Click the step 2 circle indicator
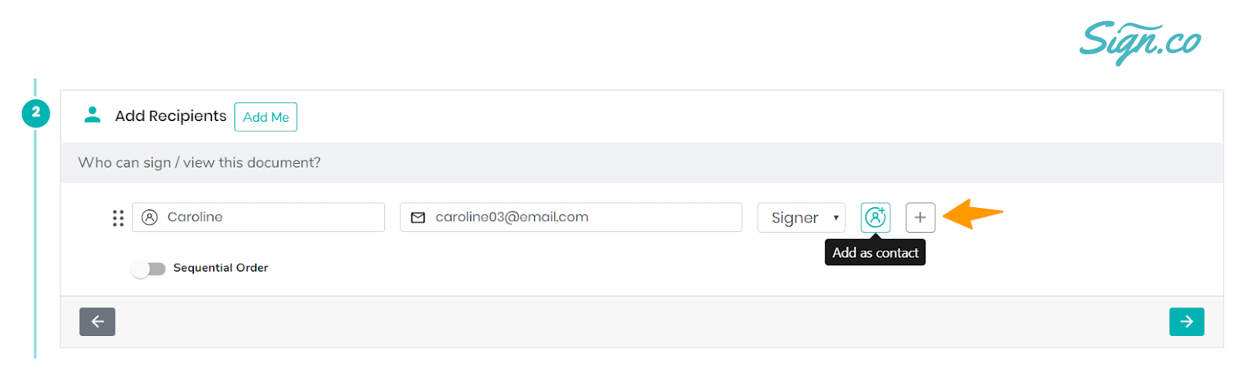 tap(36, 113)
